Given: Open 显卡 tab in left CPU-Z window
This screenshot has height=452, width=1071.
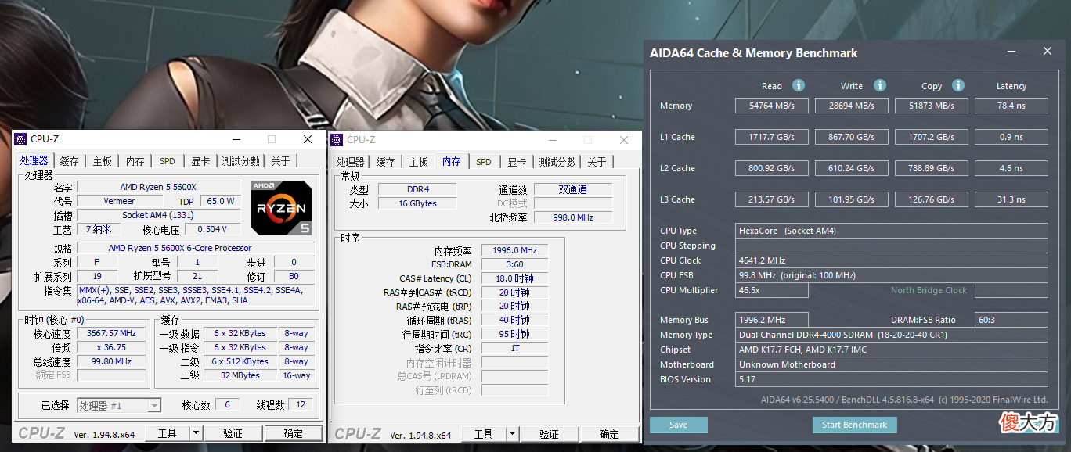Looking at the screenshot, I should (x=200, y=161).
